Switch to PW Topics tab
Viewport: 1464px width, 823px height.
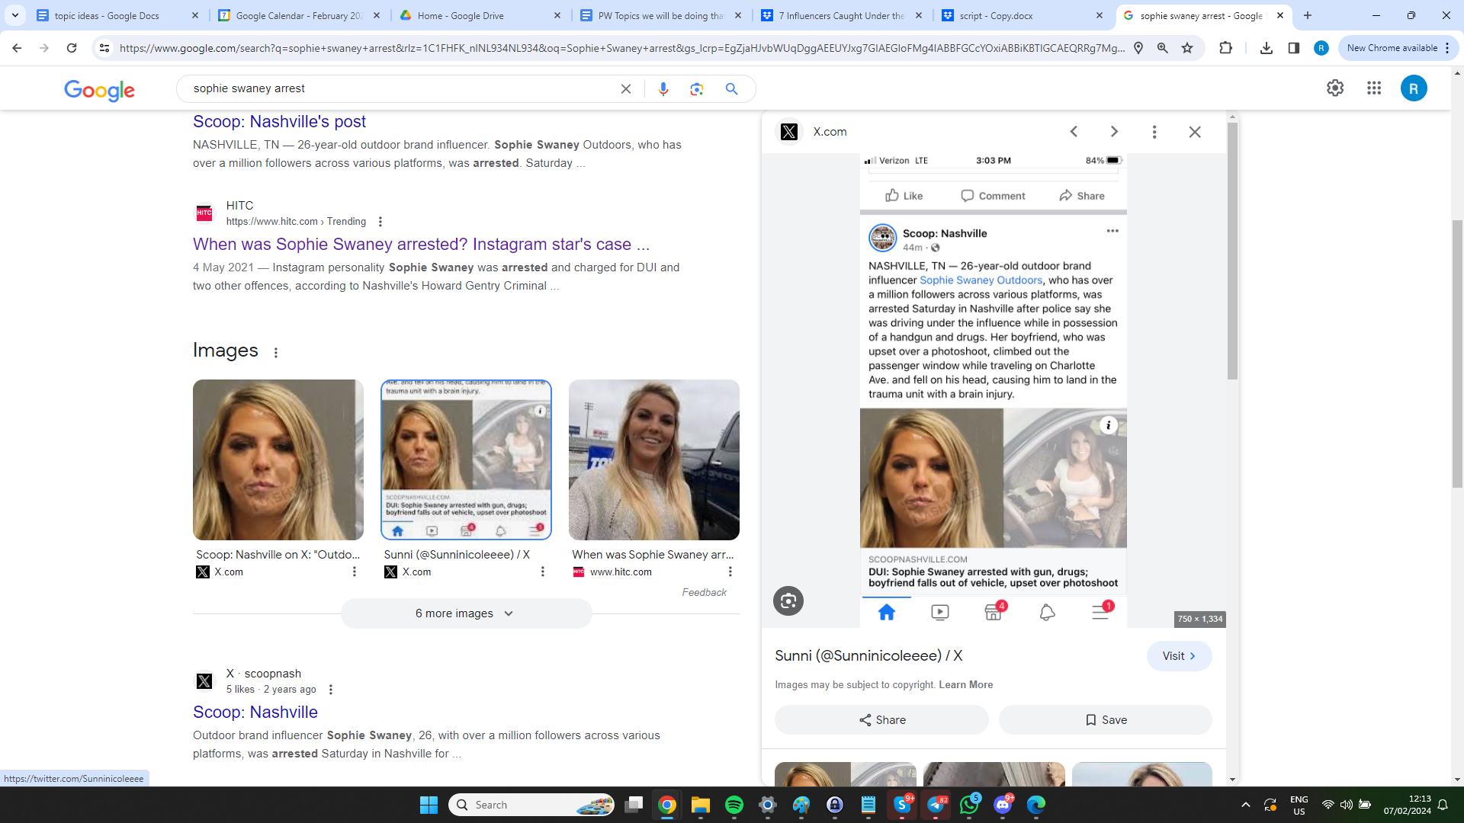click(661, 15)
